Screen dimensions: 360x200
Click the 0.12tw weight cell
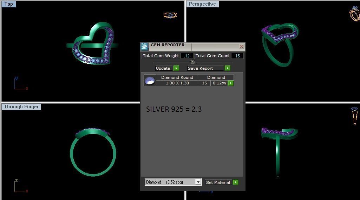pos(219,83)
